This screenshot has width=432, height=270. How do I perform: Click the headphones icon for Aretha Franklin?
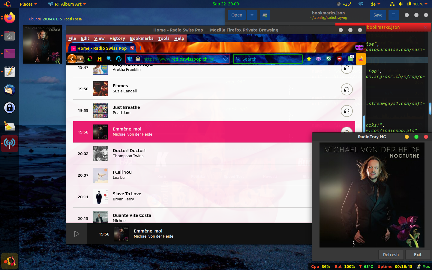pos(347,68)
